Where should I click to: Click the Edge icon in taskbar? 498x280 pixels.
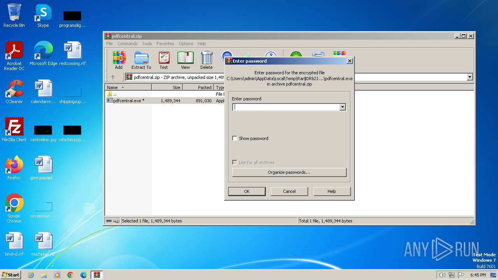[x=84, y=275]
